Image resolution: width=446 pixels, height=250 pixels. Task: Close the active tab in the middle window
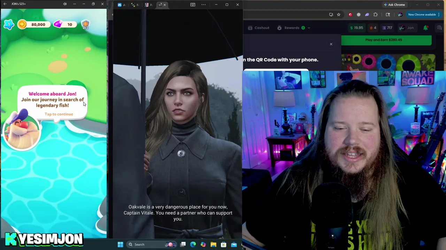[x=165, y=5]
